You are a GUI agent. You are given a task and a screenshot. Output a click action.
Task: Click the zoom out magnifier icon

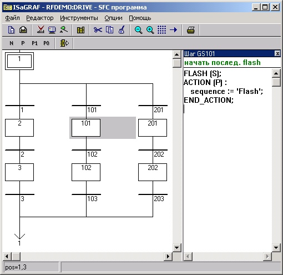[139, 30]
